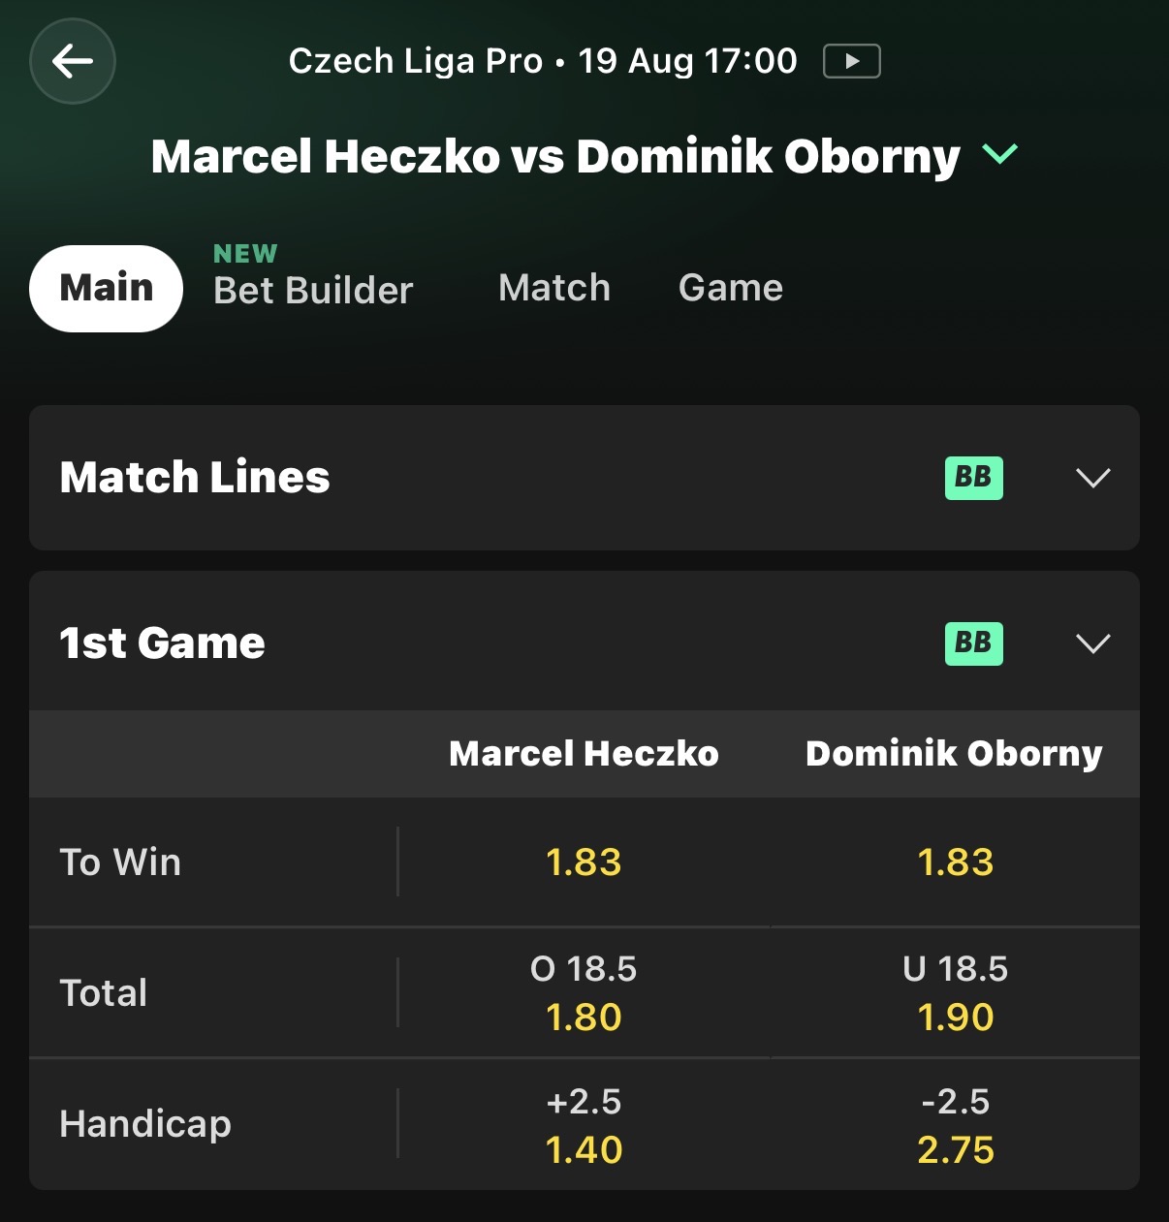Select Over 18.5 total at 1.80
The height and width of the screenshot is (1222, 1169).
pos(584,992)
